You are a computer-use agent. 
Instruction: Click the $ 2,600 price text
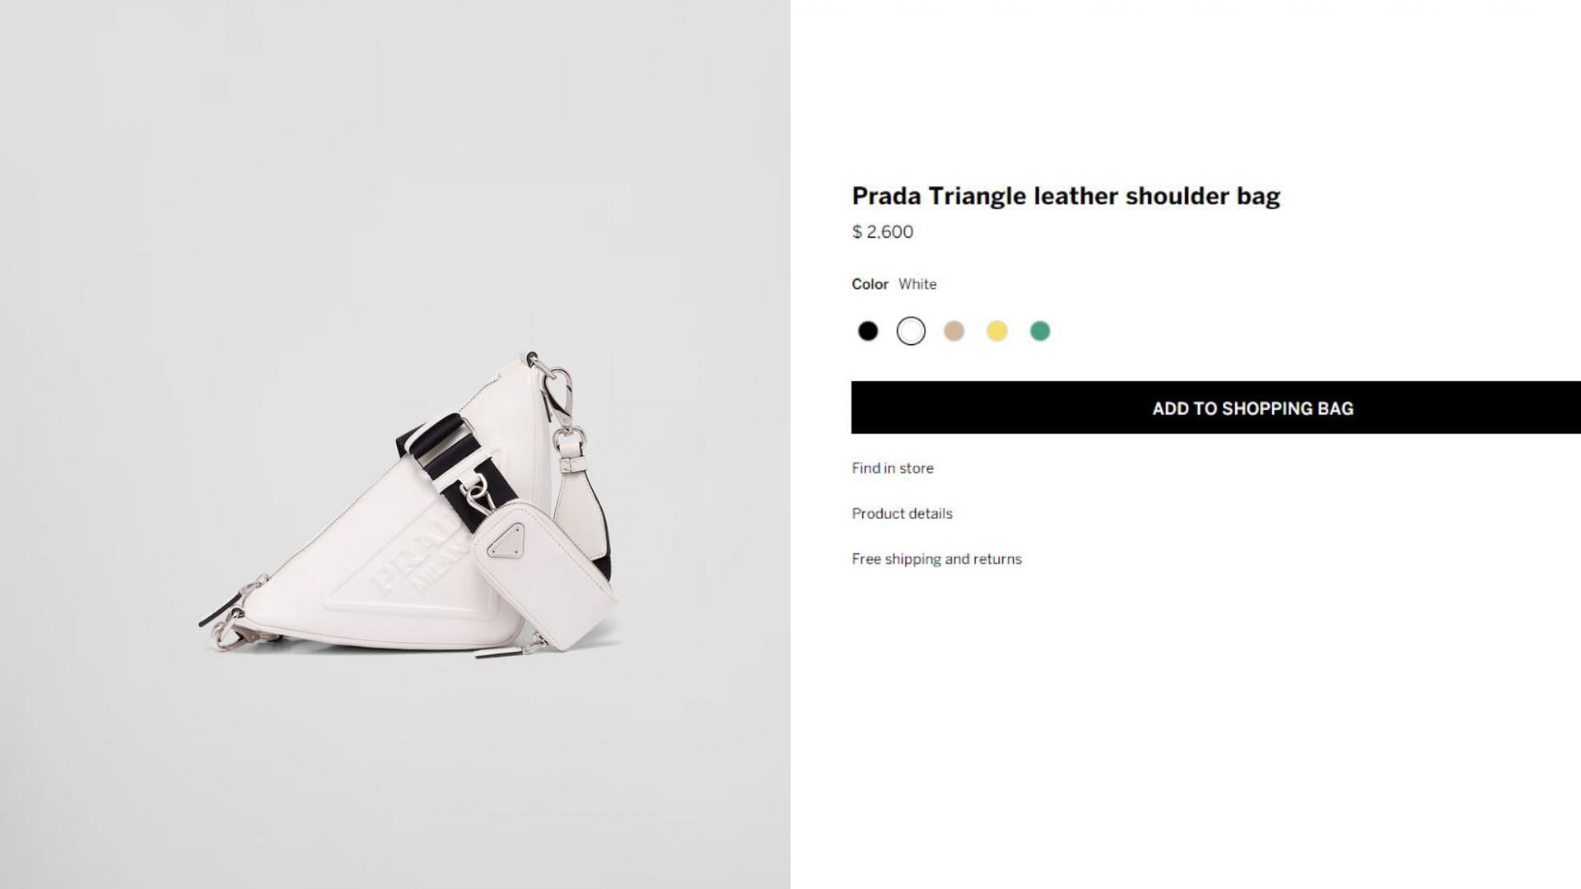pos(882,232)
